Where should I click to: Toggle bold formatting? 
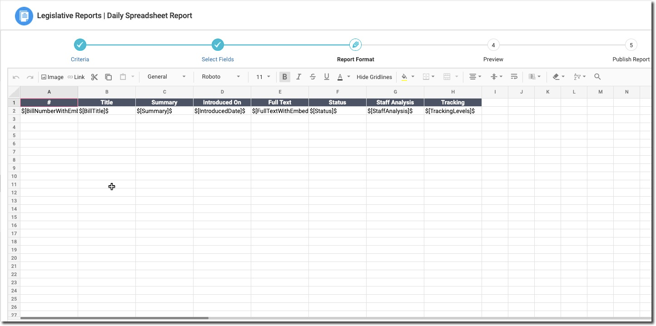285,77
